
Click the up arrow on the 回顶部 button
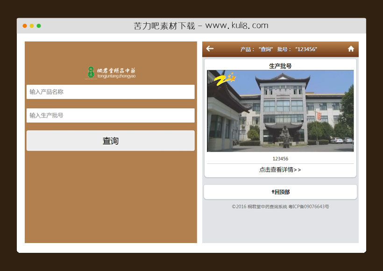273,191
